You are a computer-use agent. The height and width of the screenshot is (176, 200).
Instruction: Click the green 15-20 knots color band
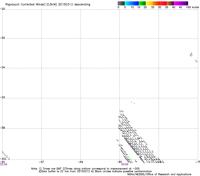(x=142, y=3)
